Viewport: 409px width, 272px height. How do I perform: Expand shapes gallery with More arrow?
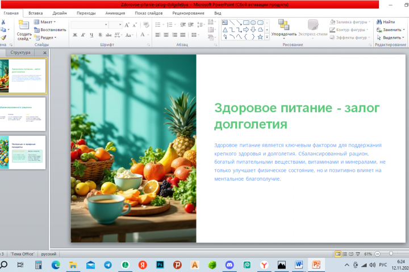(x=267, y=37)
